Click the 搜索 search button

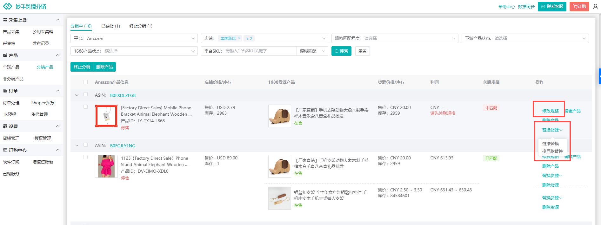pyautogui.click(x=341, y=51)
